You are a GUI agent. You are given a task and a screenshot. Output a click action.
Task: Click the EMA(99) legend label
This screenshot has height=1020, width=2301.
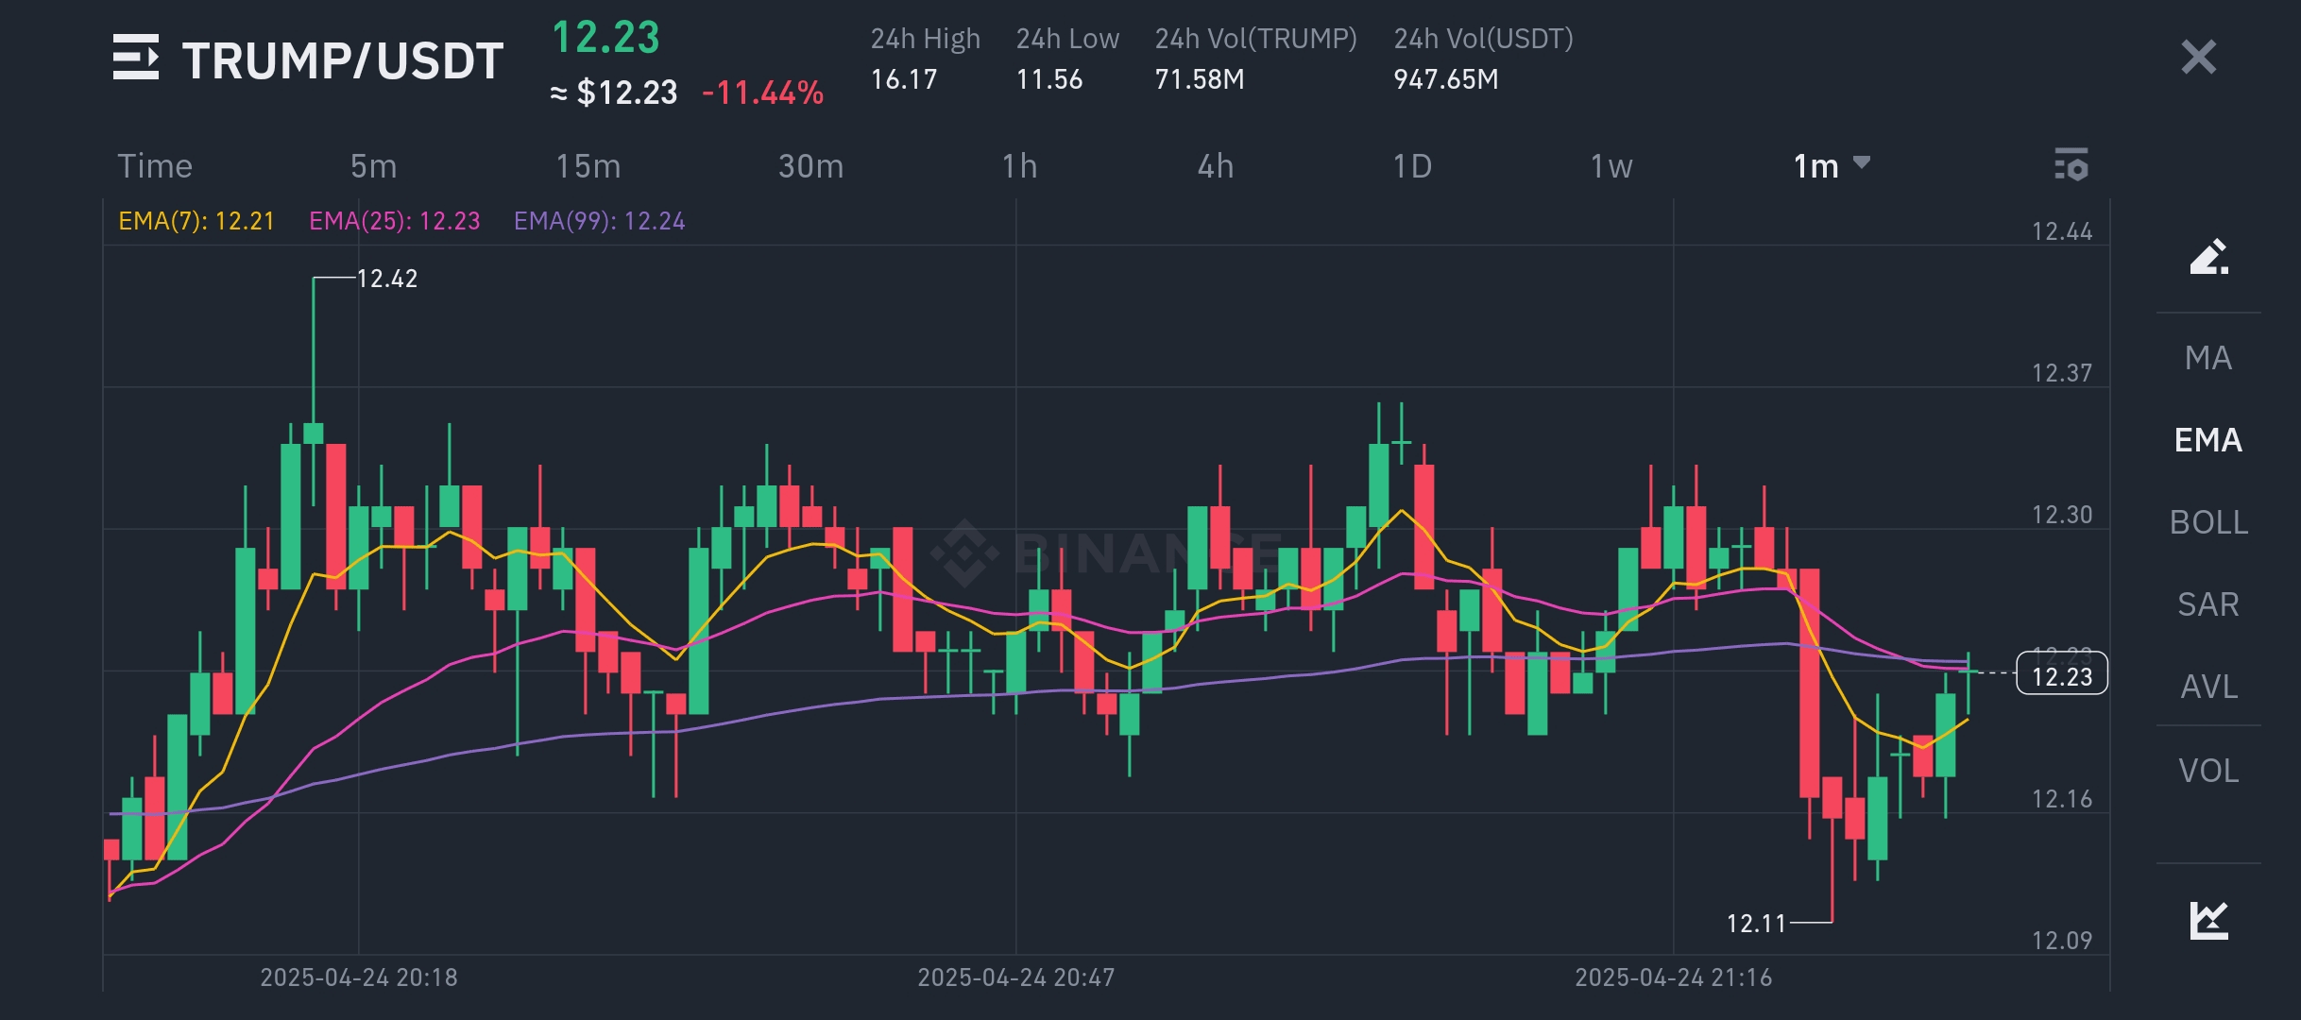coord(599,221)
